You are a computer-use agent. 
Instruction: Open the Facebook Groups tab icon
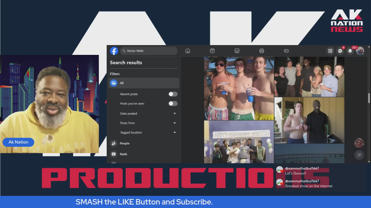pos(261,51)
